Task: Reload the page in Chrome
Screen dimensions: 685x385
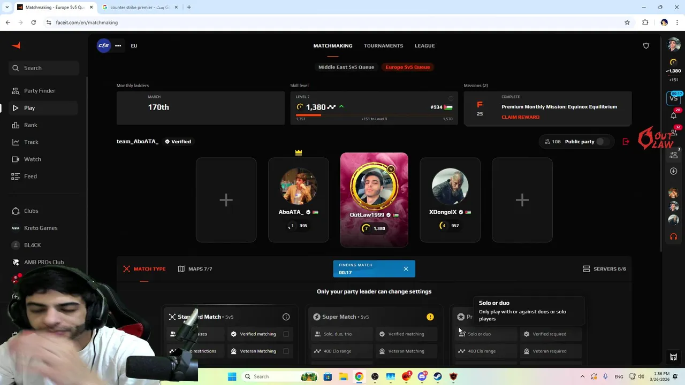Action: coord(33,22)
